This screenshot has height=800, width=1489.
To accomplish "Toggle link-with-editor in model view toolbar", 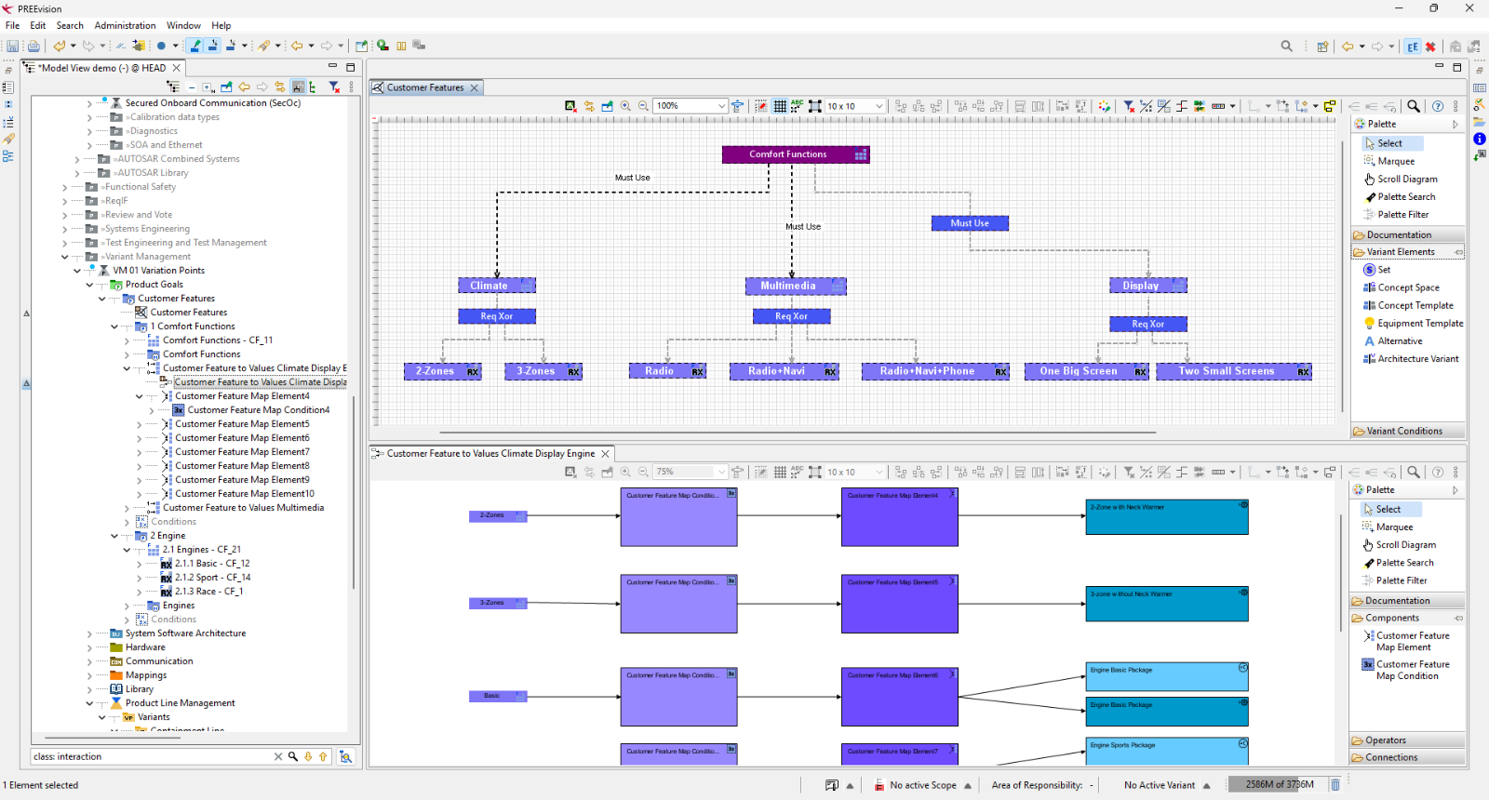I will pos(280,87).
